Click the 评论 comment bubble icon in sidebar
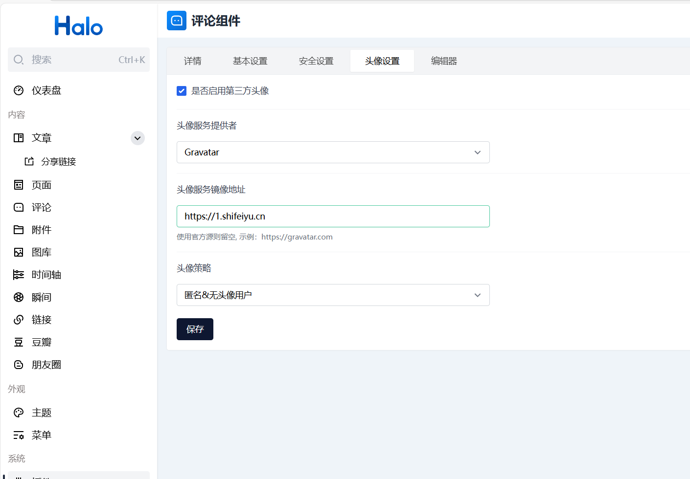This screenshot has height=479, width=690. [x=19, y=207]
